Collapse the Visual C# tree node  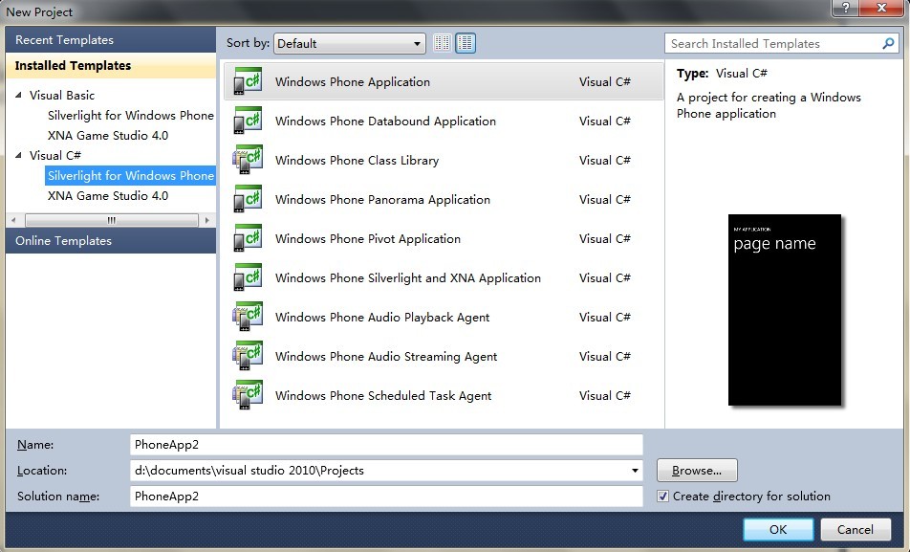pos(18,155)
